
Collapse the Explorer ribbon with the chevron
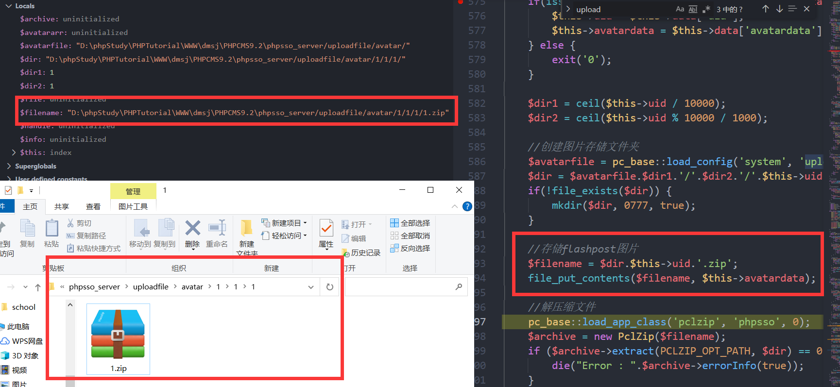coord(455,206)
